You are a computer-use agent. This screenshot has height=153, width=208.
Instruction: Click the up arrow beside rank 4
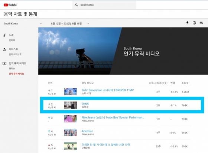coord(49,131)
